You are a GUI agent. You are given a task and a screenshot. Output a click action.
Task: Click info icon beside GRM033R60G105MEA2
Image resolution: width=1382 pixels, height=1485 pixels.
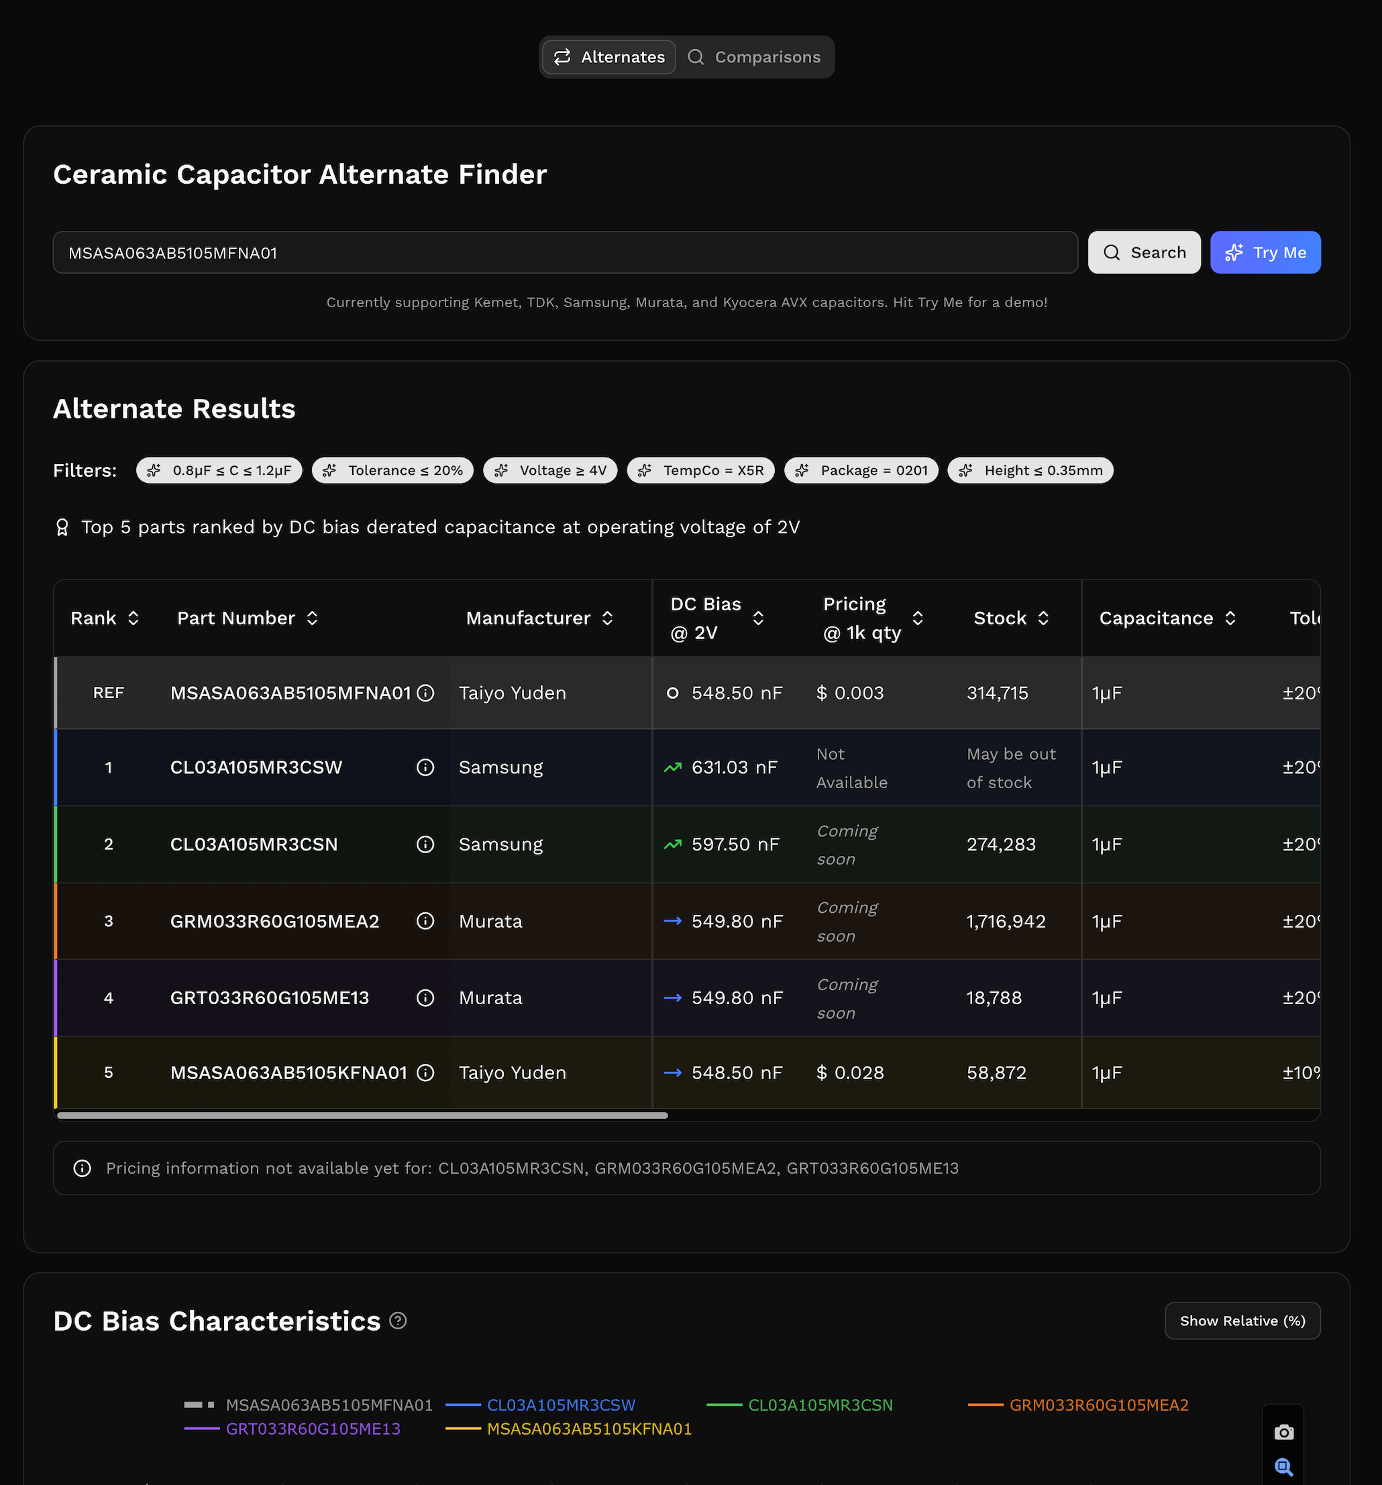click(425, 921)
